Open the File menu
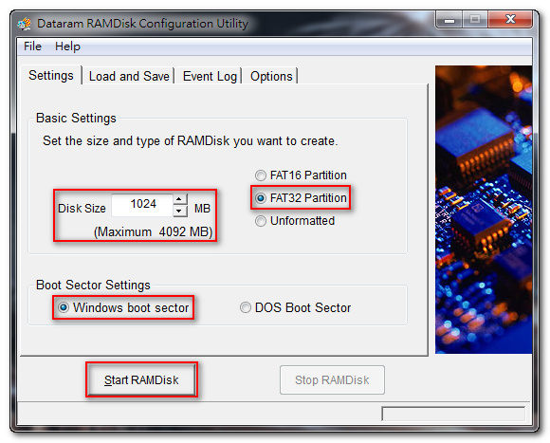This screenshot has height=443, width=550. 32,46
